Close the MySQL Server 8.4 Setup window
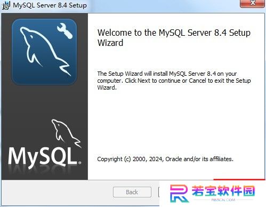Screen dimensions: 266x207 click(252, 3)
